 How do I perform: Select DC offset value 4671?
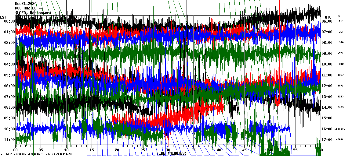click(340, 86)
